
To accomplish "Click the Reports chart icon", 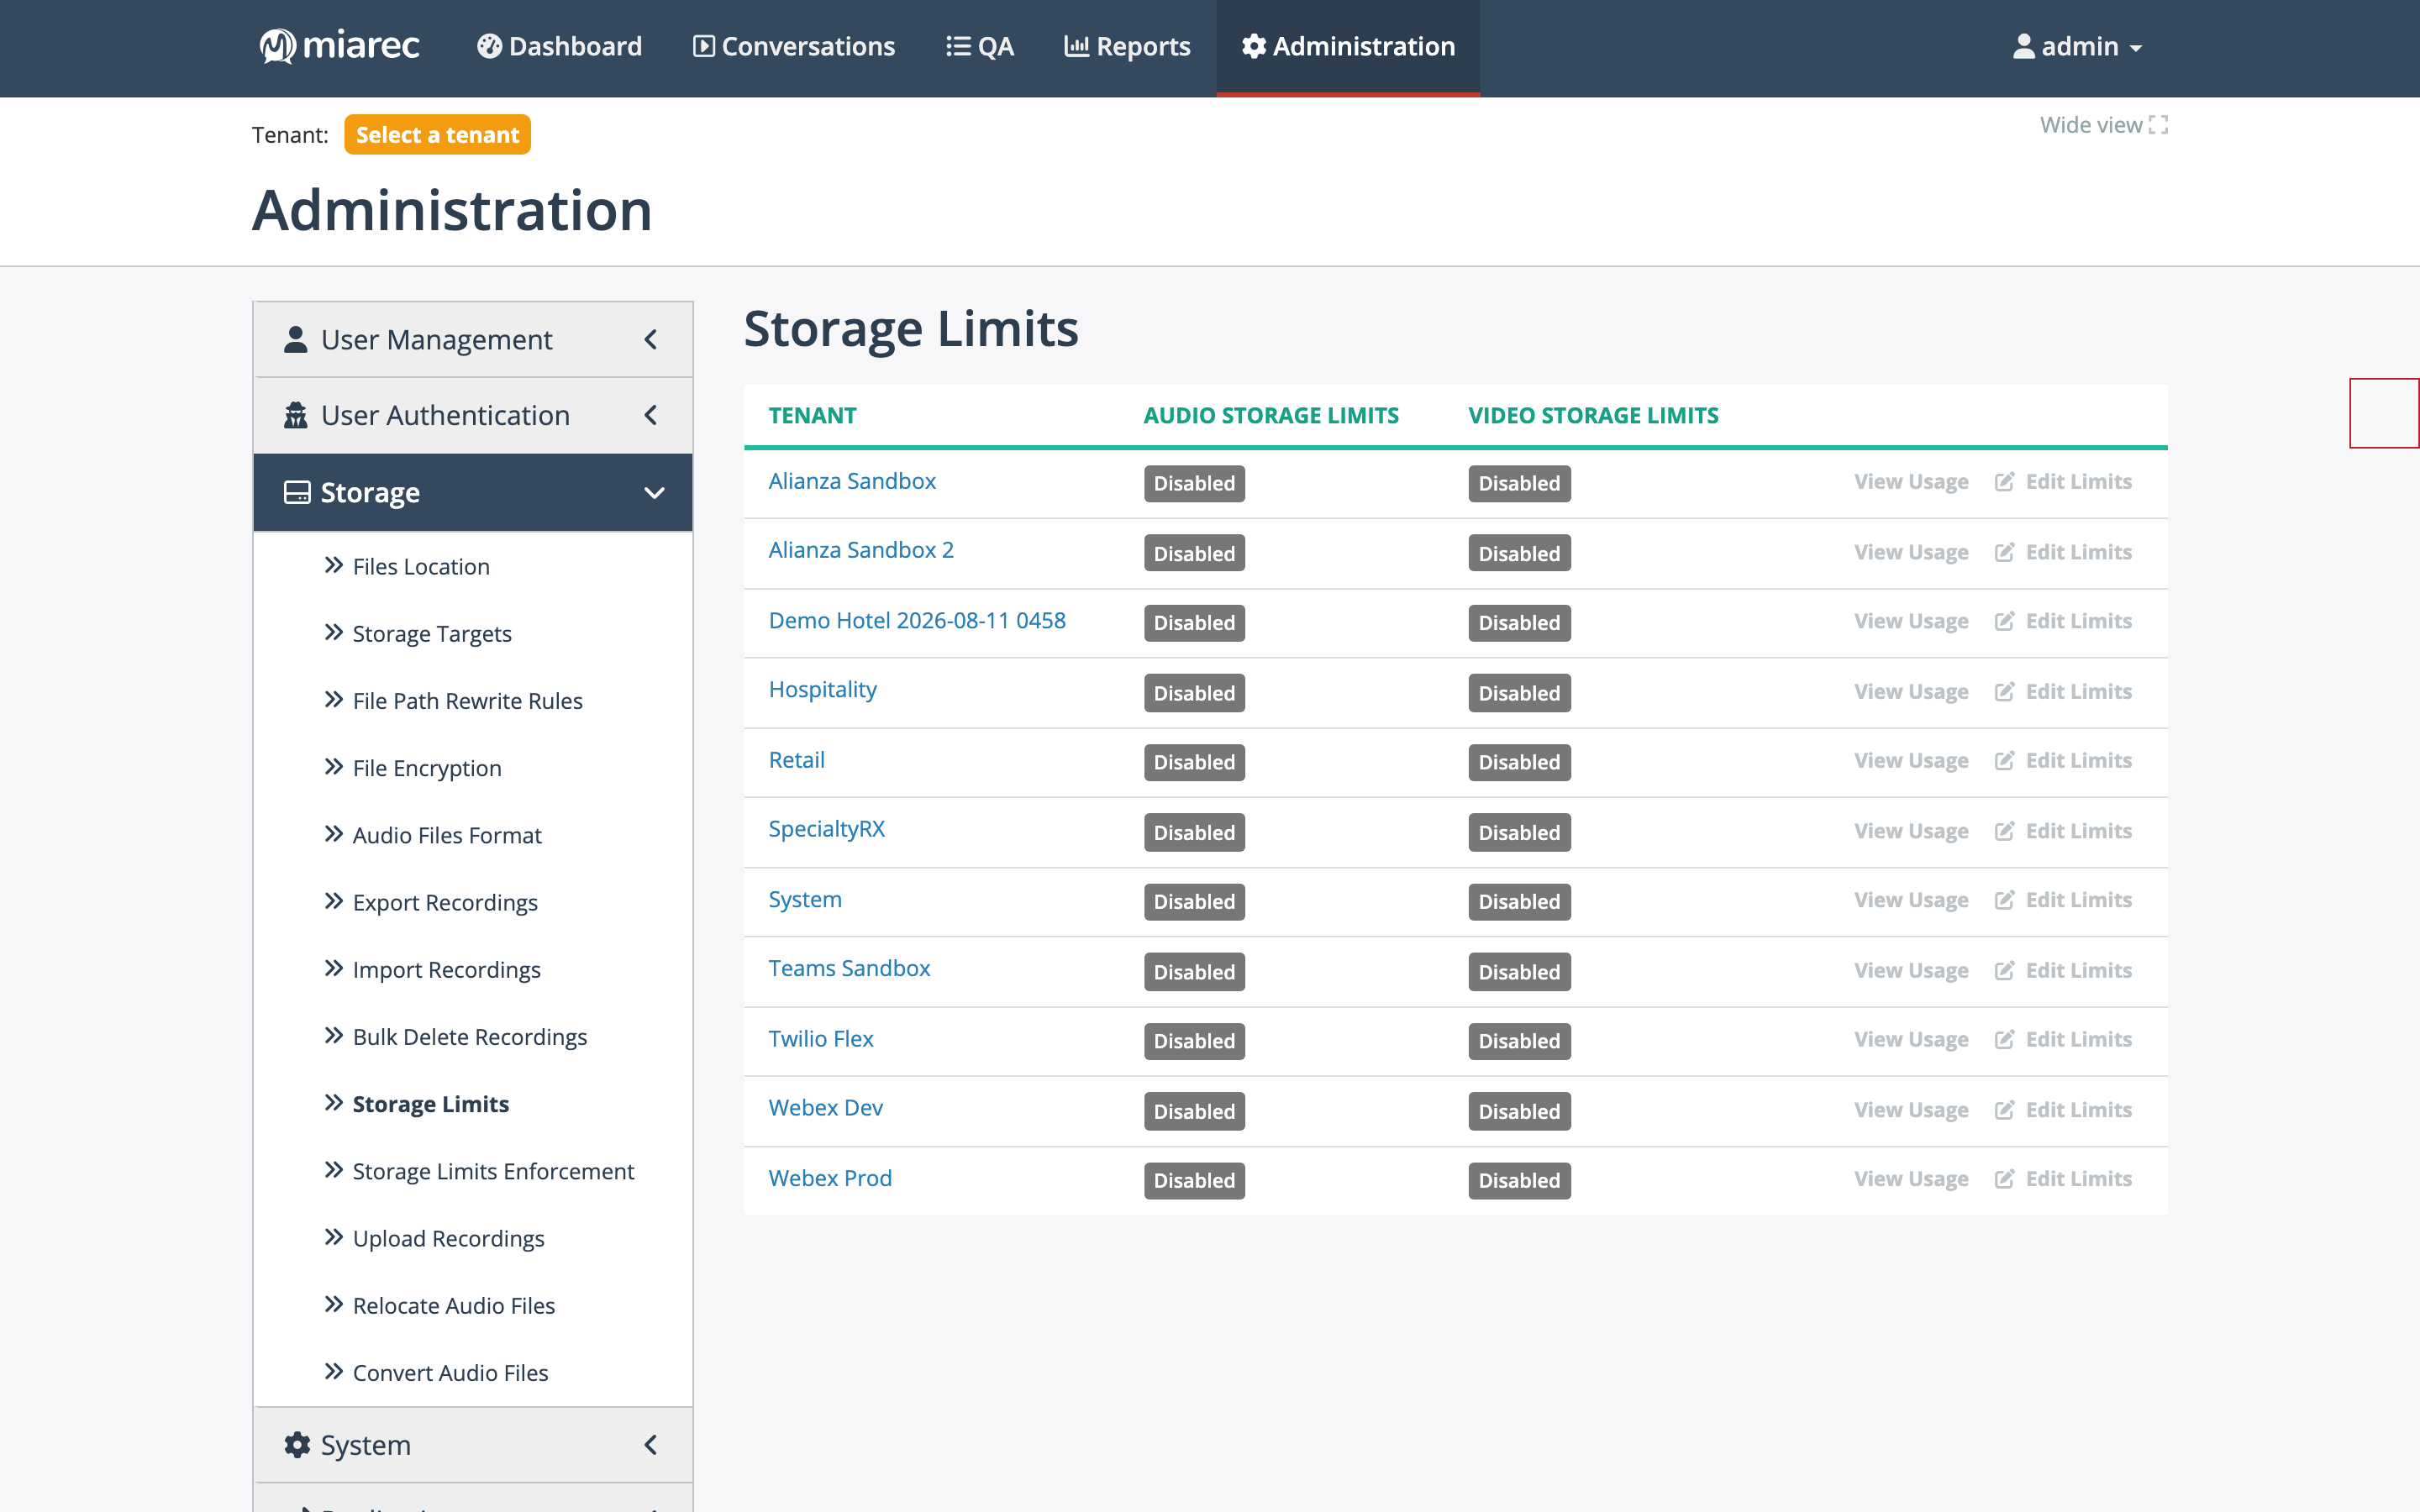I will 1076,46.
